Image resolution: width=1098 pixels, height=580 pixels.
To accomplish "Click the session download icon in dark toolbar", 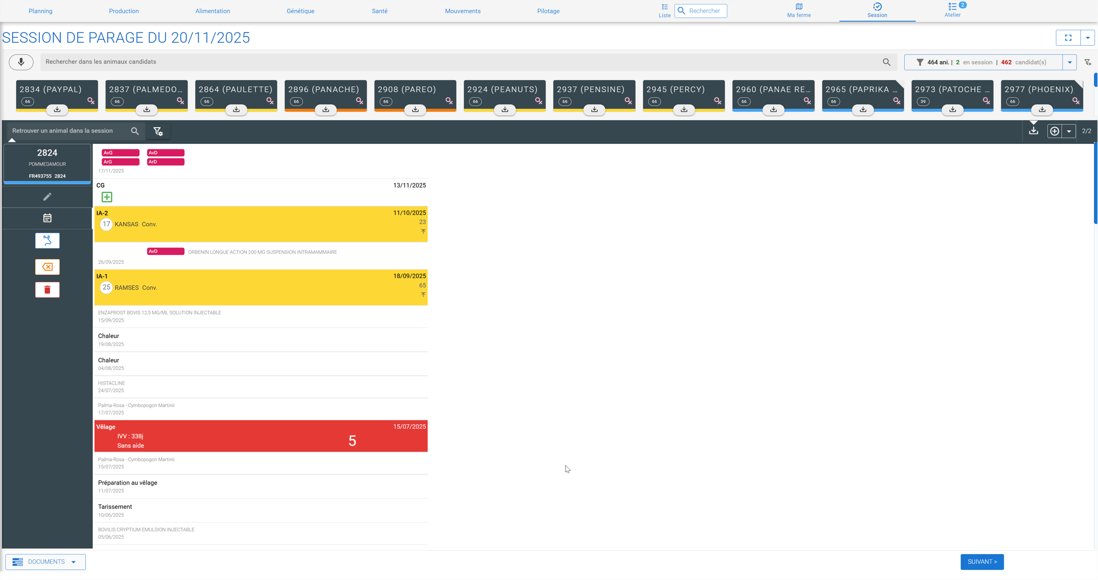I will [1034, 131].
